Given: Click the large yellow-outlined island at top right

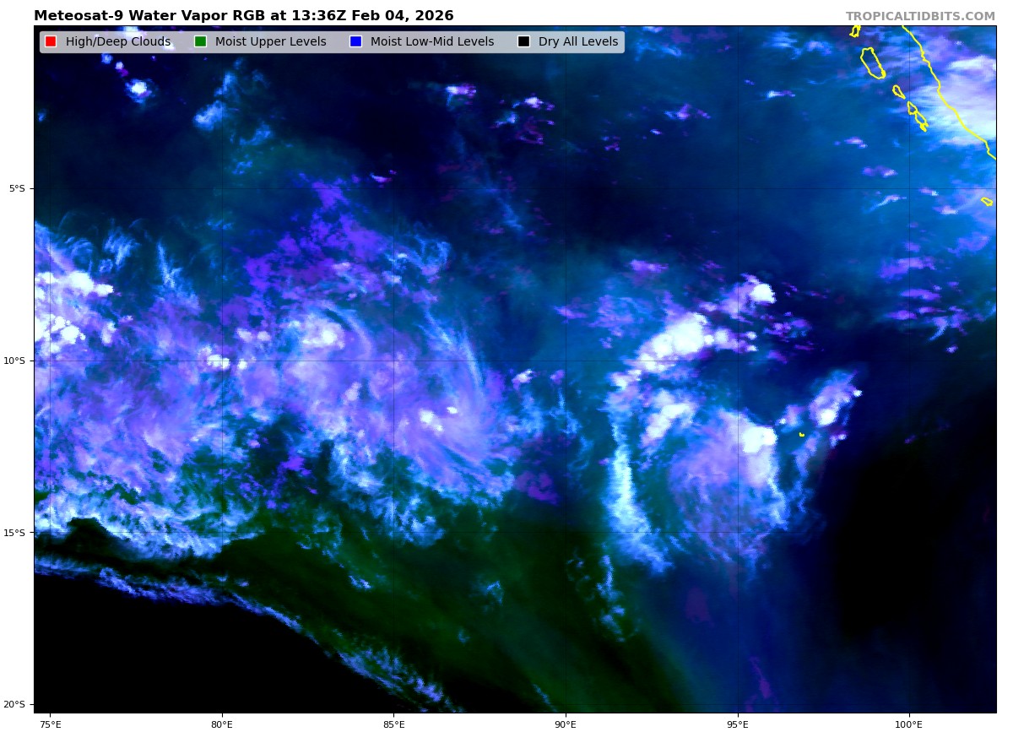Looking at the screenshot, I should [872, 62].
